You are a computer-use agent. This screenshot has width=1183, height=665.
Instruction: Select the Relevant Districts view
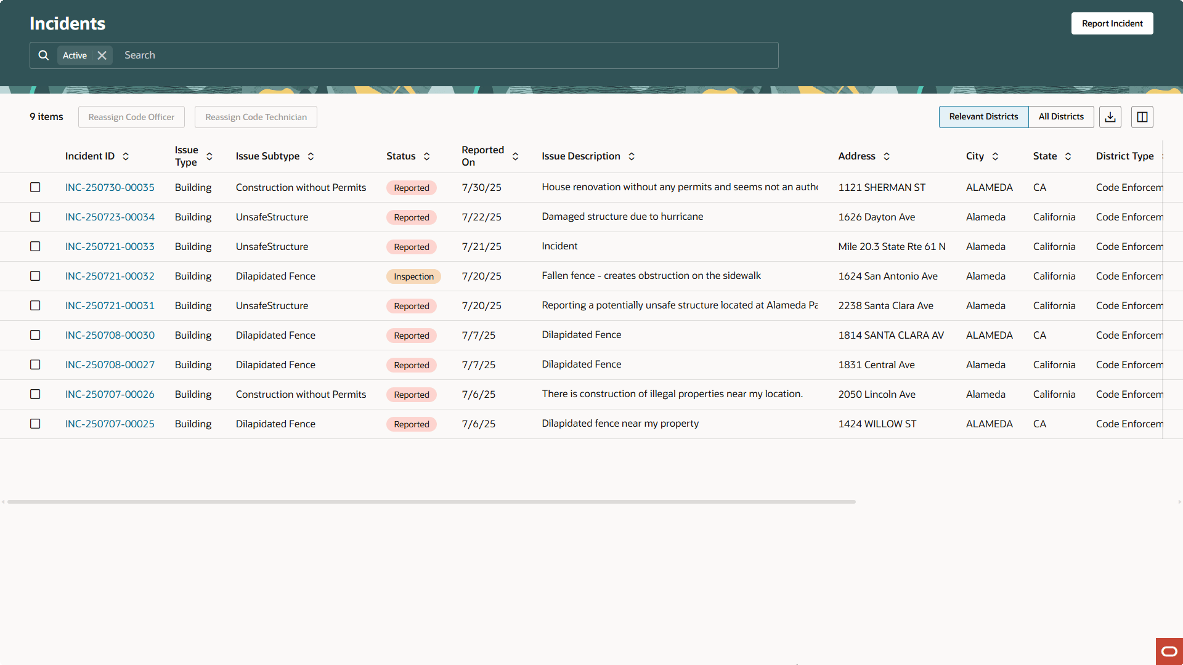coord(983,117)
